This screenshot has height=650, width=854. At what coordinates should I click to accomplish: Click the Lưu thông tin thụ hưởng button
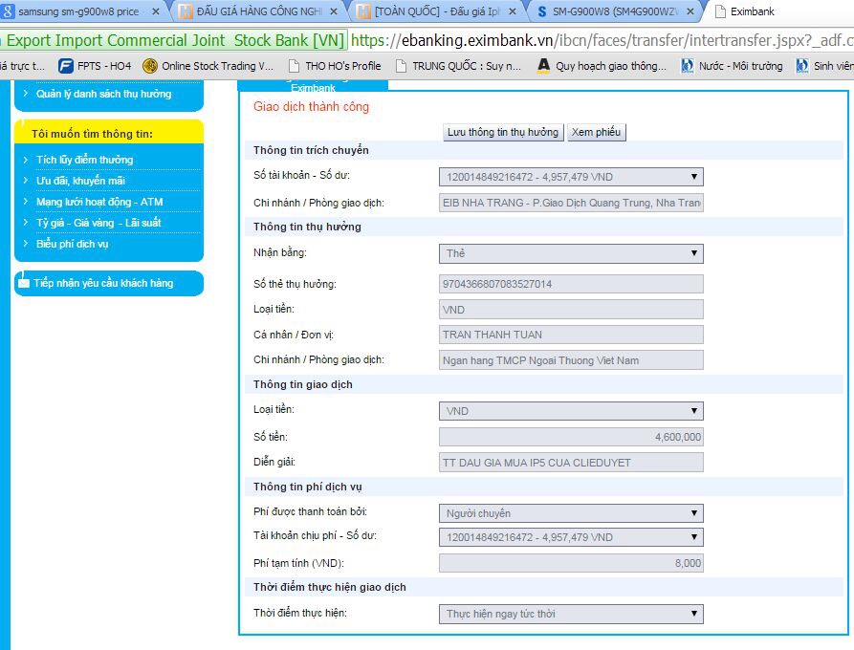(x=502, y=133)
